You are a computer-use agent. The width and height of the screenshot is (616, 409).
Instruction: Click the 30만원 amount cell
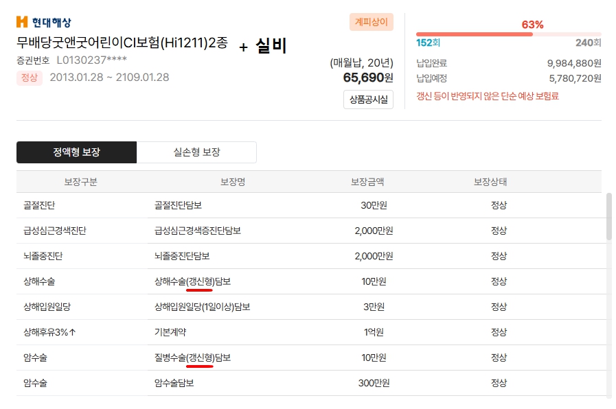(x=374, y=205)
